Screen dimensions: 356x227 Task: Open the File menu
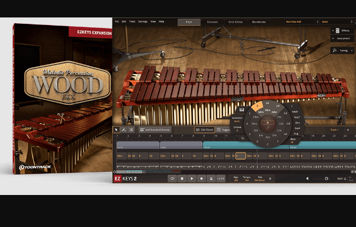(117, 22)
